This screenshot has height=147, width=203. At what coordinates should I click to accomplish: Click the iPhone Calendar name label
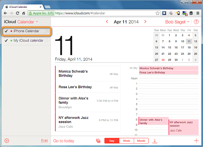tap(26, 31)
